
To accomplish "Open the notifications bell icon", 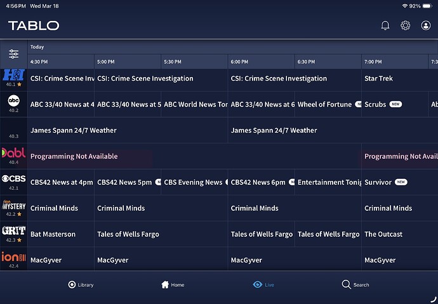I will pos(385,25).
